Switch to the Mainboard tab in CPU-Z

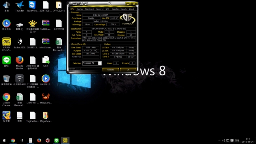(90, 9)
